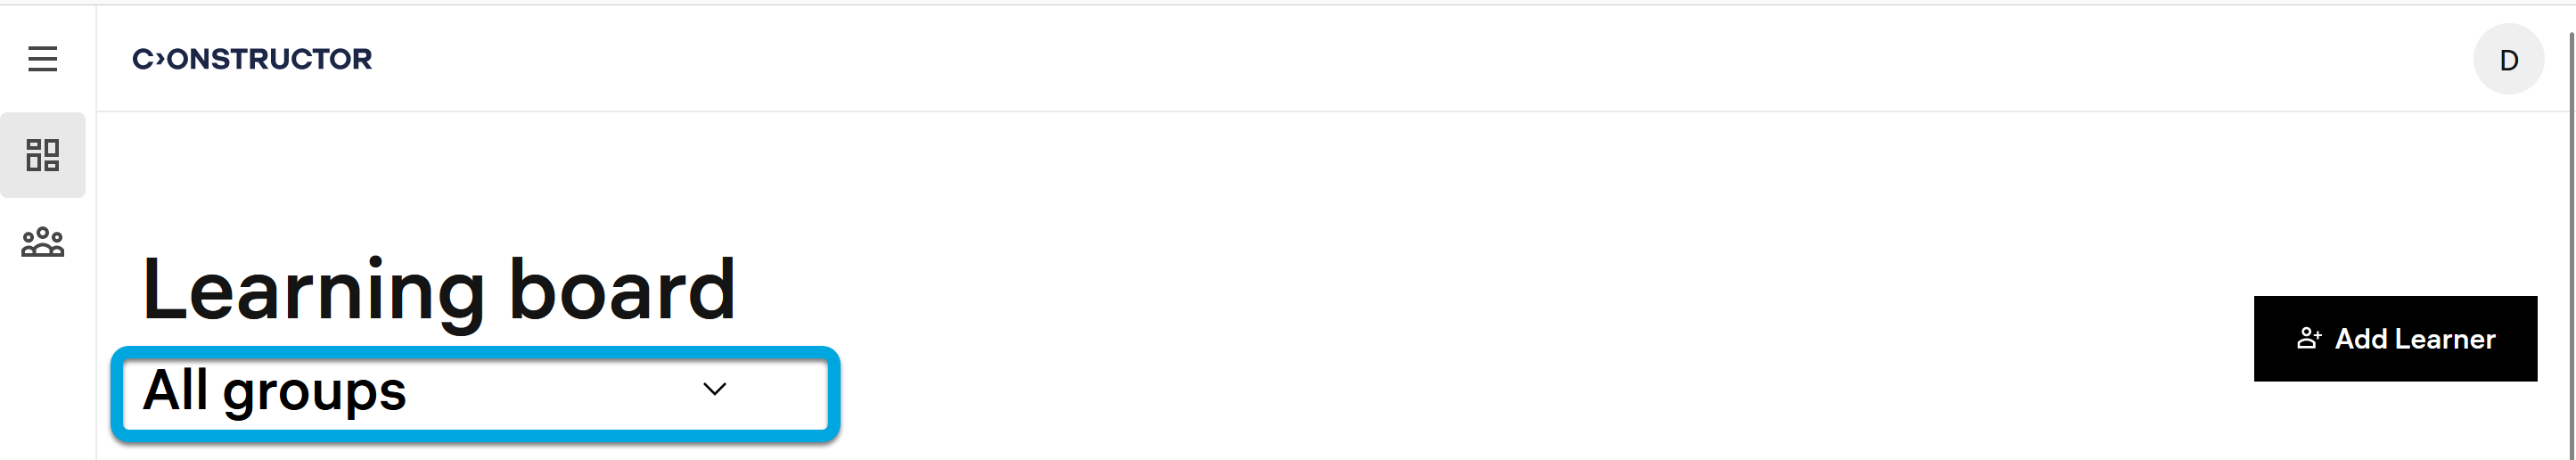Click the arrow symbol inside the Constructor logo
The width and height of the screenshot is (2576, 460).
pyautogui.click(x=158, y=59)
